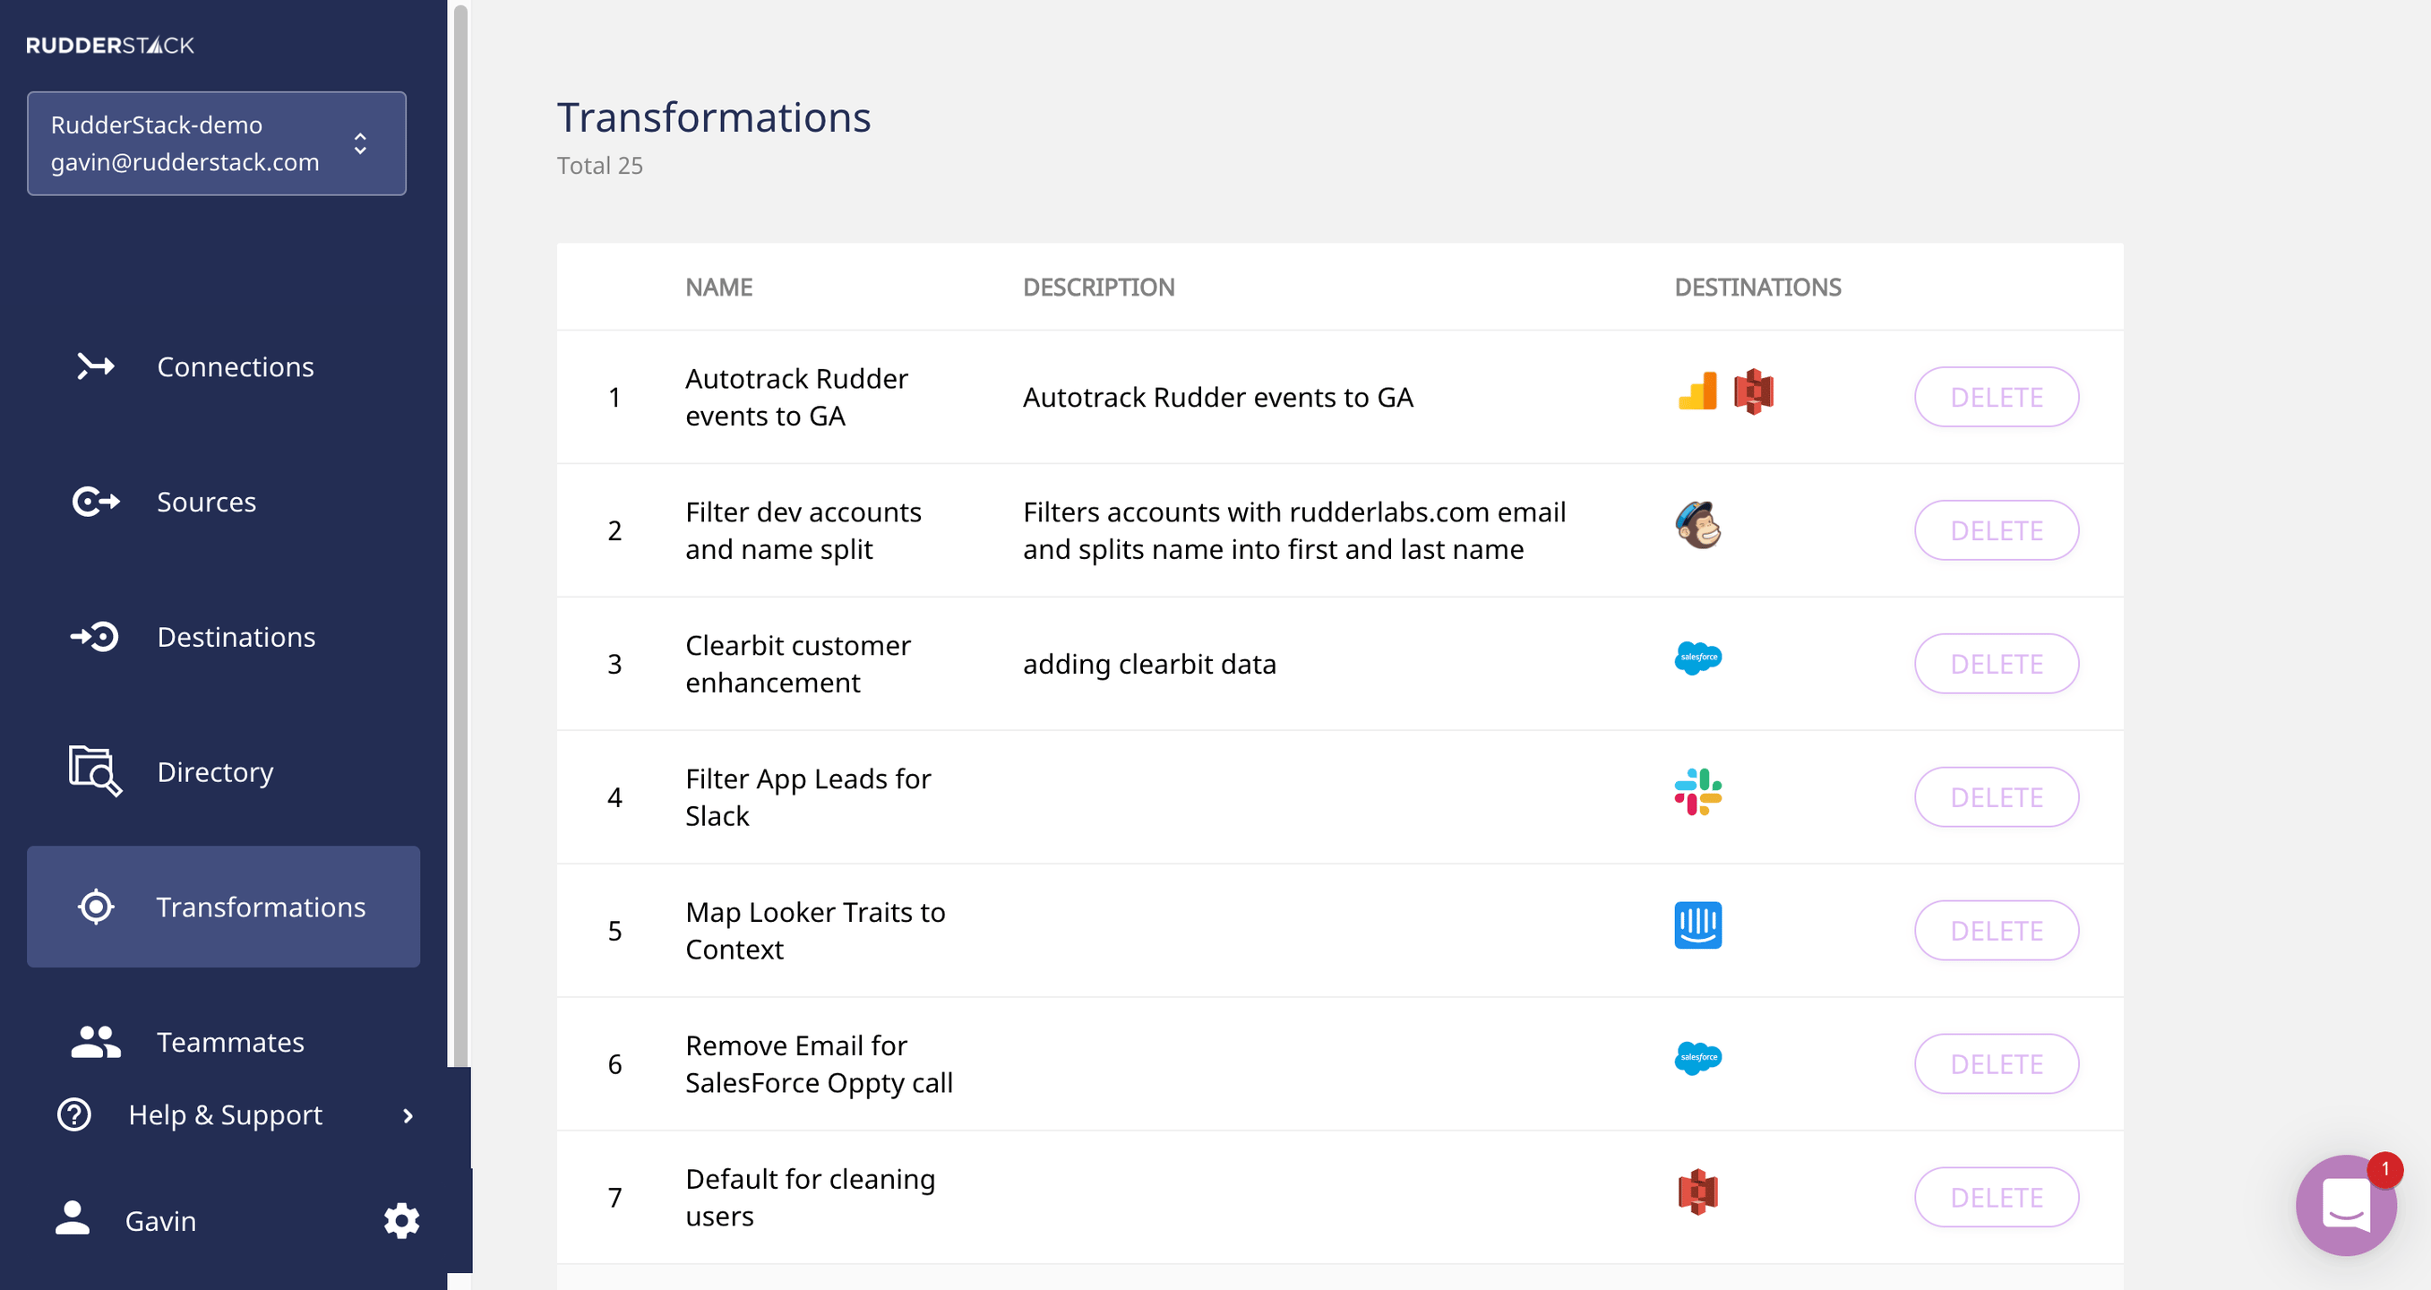2431x1290 pixels.
Task: Select the Salesforce icon on Clearbit customer enhancement
Action: (x=1698, y=658)
